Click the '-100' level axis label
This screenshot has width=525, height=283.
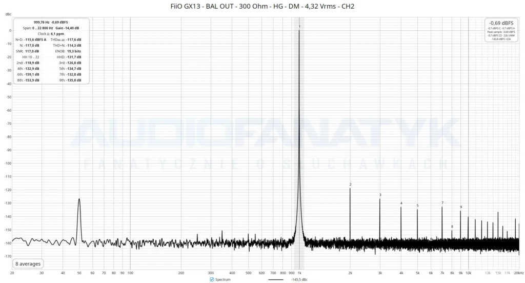pos(8,164)
